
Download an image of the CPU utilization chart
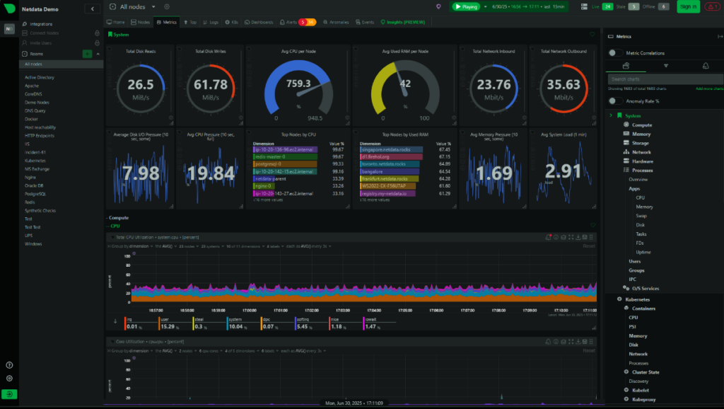click(x=578, y=237)
